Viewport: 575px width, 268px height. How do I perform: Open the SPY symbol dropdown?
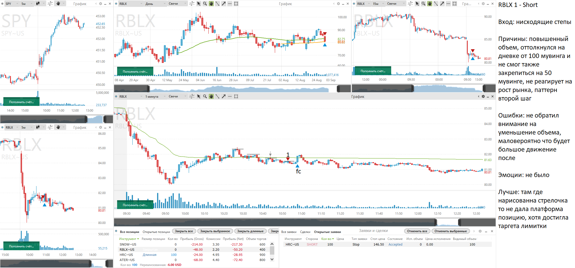pos(12,4)
